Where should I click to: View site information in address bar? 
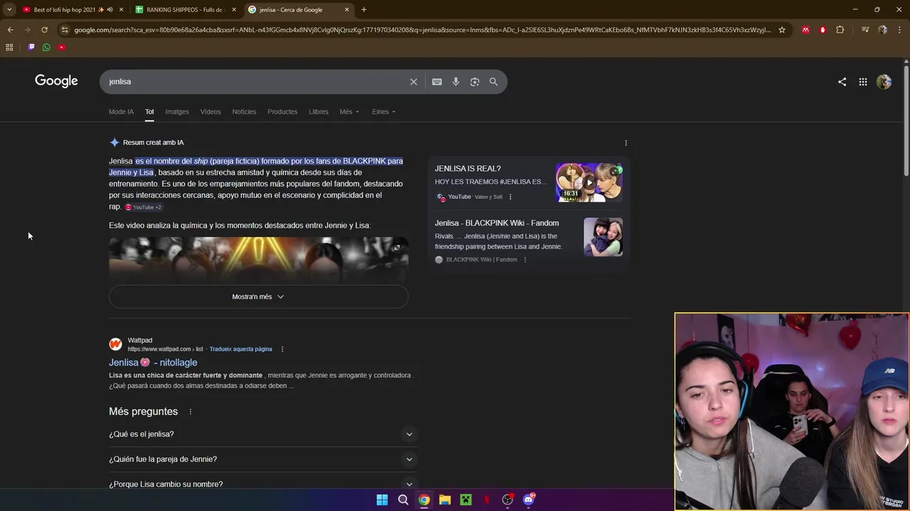coord(65,30)
